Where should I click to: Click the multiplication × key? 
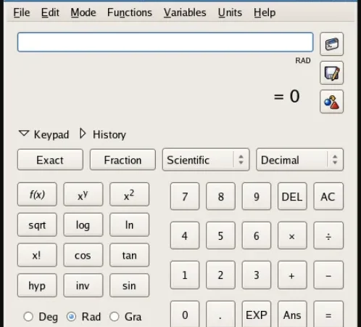click(x=292, y=235)
